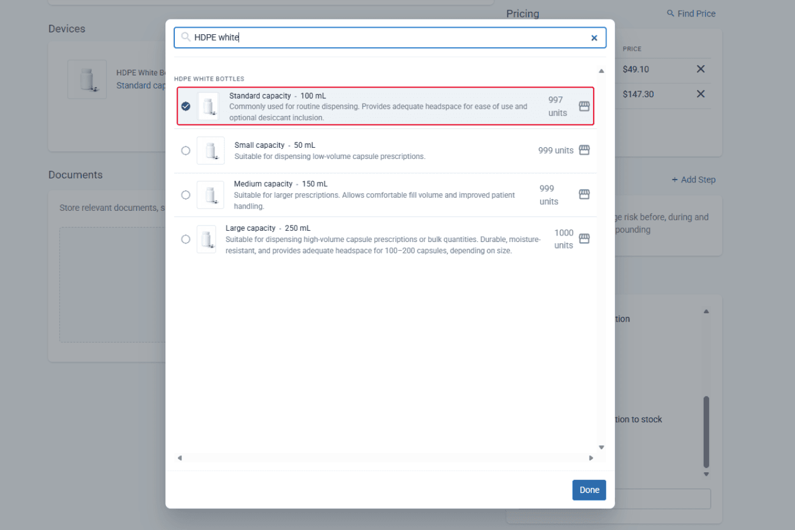Click the $147.30 price value

point(638,94)
